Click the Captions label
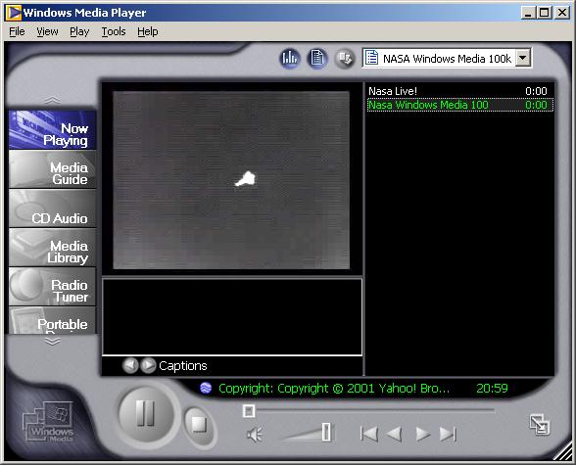This screenshot has height=465, width=576. [x=183, y=365]
